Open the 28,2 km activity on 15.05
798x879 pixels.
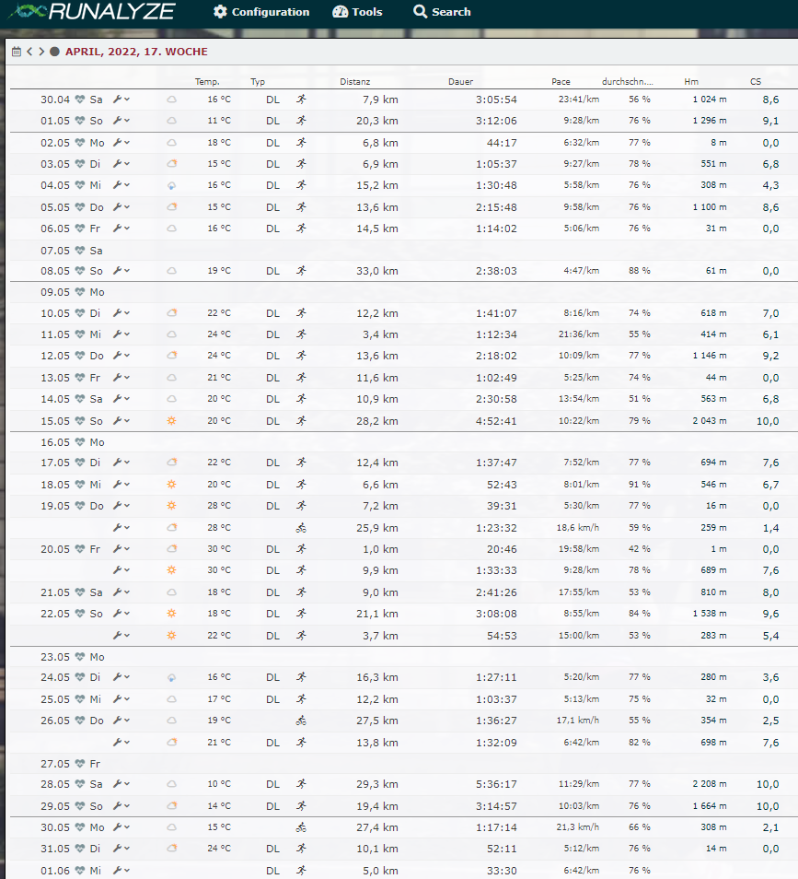click(x=377, y=420)
